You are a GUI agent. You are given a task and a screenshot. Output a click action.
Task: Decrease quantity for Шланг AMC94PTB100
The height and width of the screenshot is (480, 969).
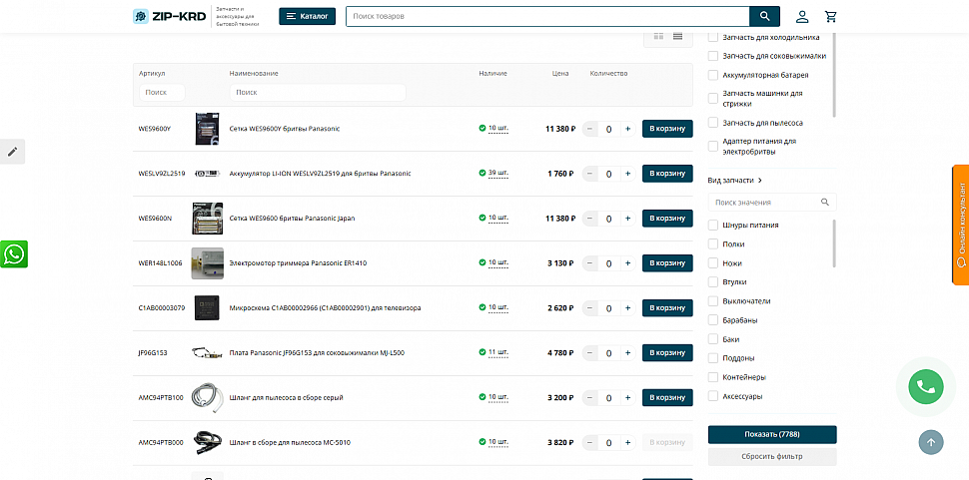tap(589, 398)
